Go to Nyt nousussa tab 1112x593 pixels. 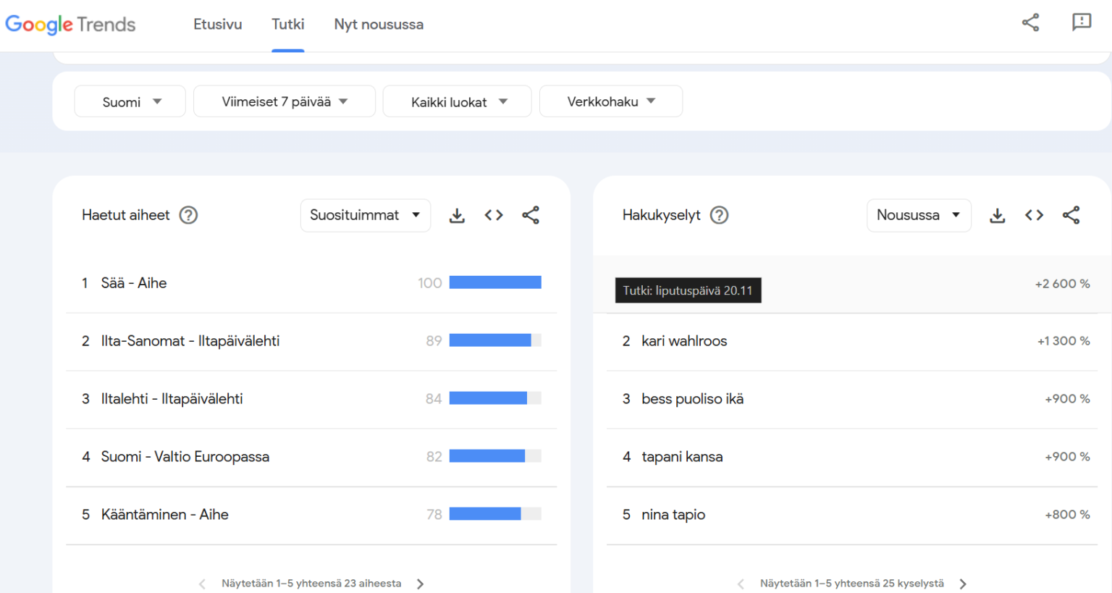tap(379, 25)
